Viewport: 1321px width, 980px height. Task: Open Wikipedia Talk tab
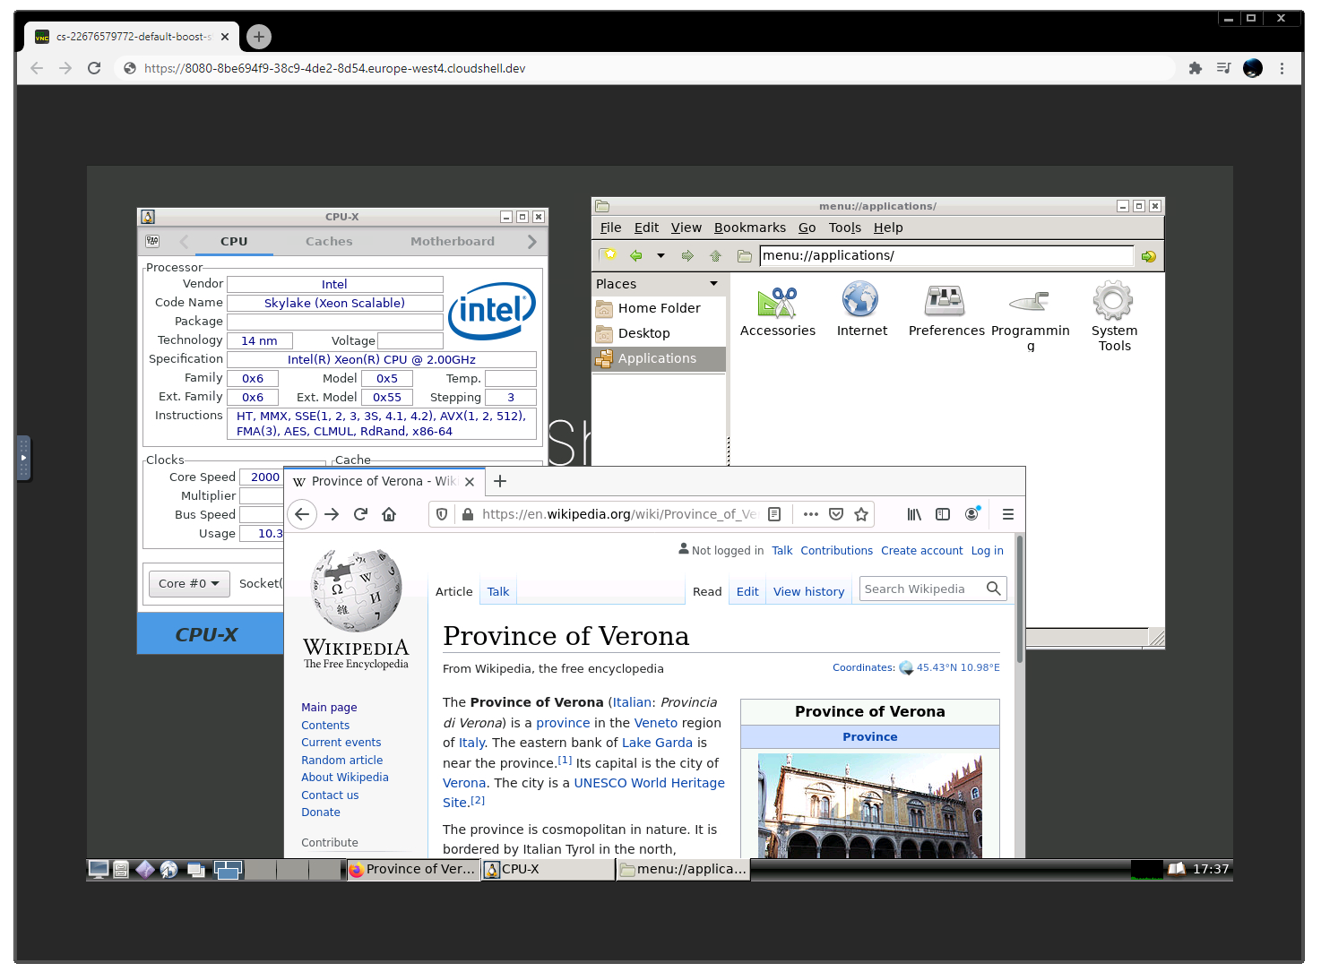(498, 592)
